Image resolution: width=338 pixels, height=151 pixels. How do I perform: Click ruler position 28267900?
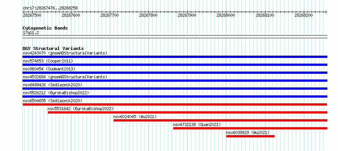coord(187,15)
